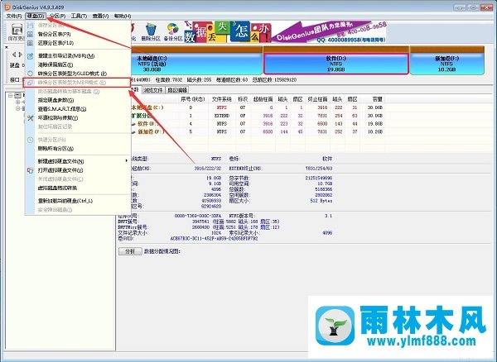Choose 还原分区表(F10) from the menu

coord(78,43)
